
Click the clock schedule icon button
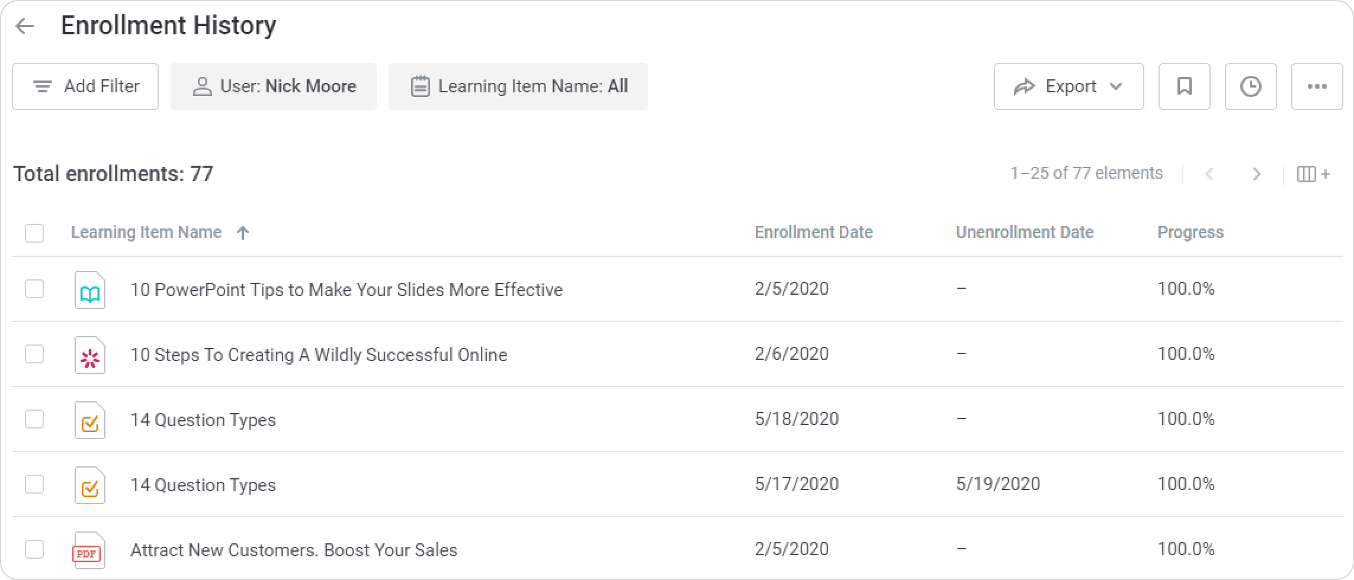[x=1250, y=86]
